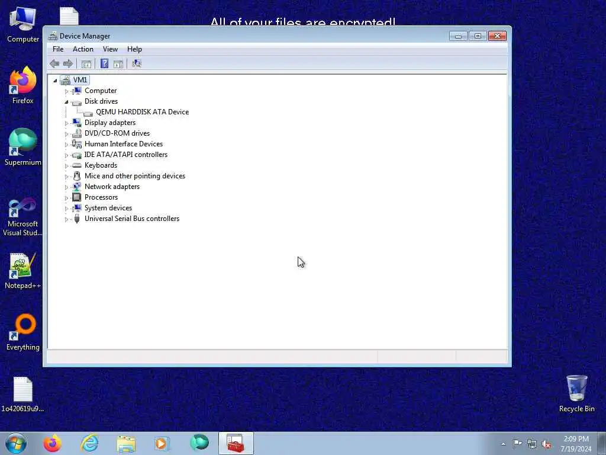Click the Processors chip icon
This screenshot has height=455, width=606.
click(x=77, y=197)
